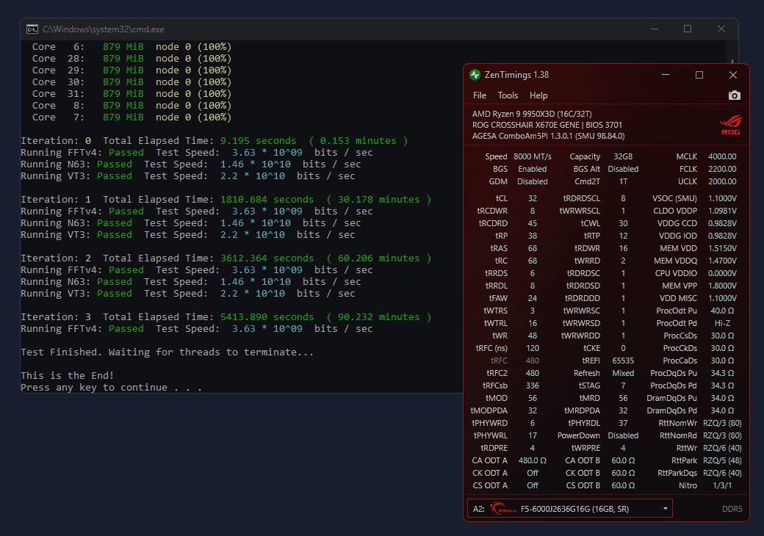Click the tRCDRD value 45
This screenshot has height=536, width=764.
(x=532, y=223)
